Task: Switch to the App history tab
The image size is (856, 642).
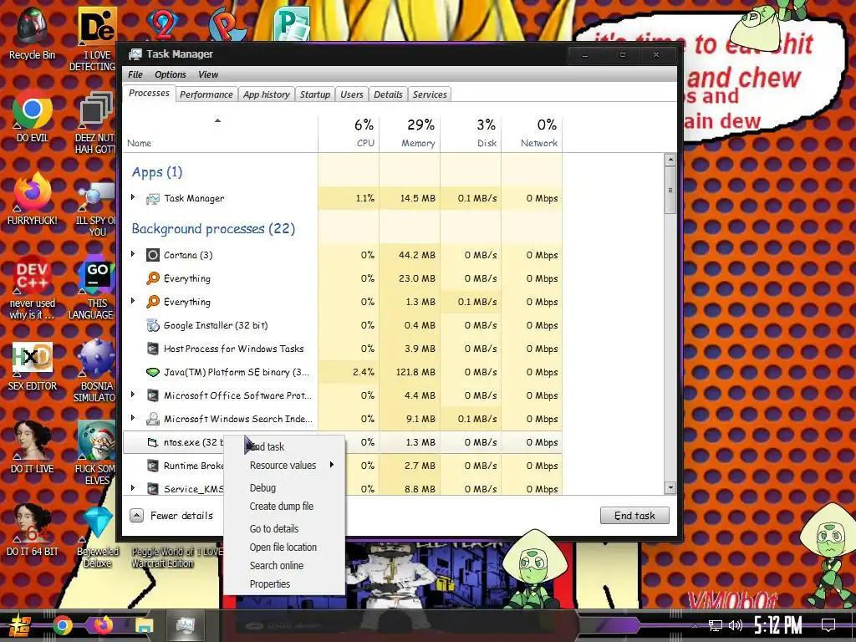Action: pos(267,94)
